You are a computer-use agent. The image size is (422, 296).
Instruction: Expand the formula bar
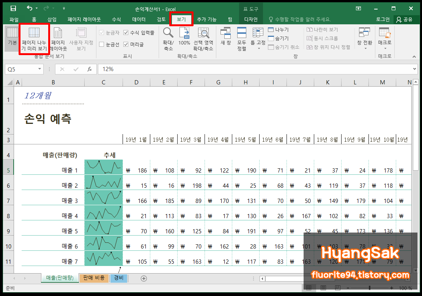click(414, 69)
